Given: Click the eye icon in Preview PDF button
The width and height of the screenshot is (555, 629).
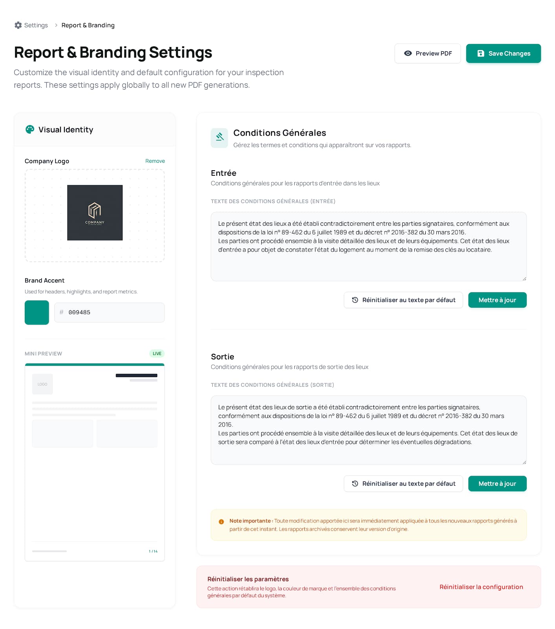Looking at the screenshot, I should pyautogui.click(x=408, y=53).
